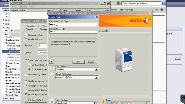Click the Confirm Passcode input field
This screenshot has height=104, width=185.
point(73,32)
